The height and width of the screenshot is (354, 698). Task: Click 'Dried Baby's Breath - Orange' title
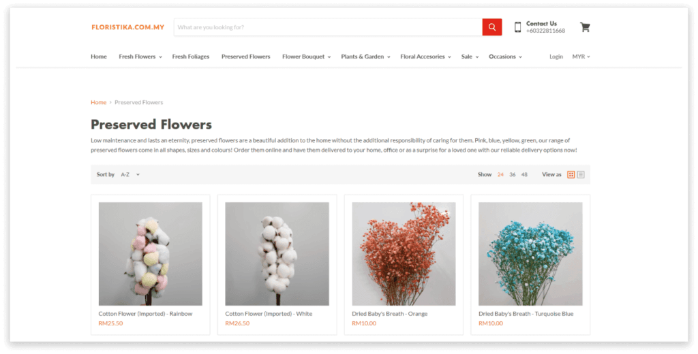coord(389,314)
